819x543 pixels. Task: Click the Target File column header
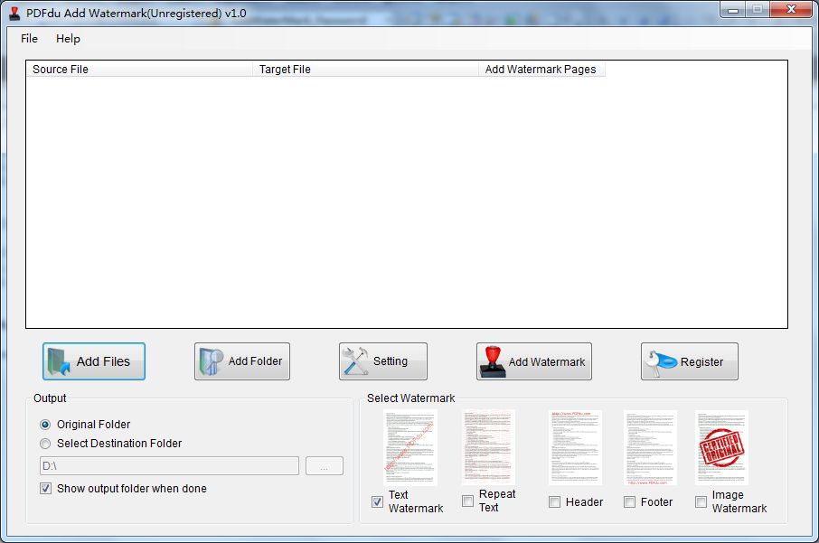tap(365, 69)
